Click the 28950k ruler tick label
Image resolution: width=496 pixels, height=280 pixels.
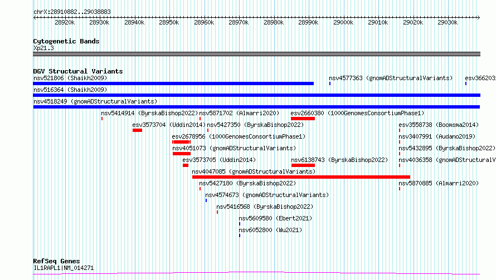pos(169,22)
